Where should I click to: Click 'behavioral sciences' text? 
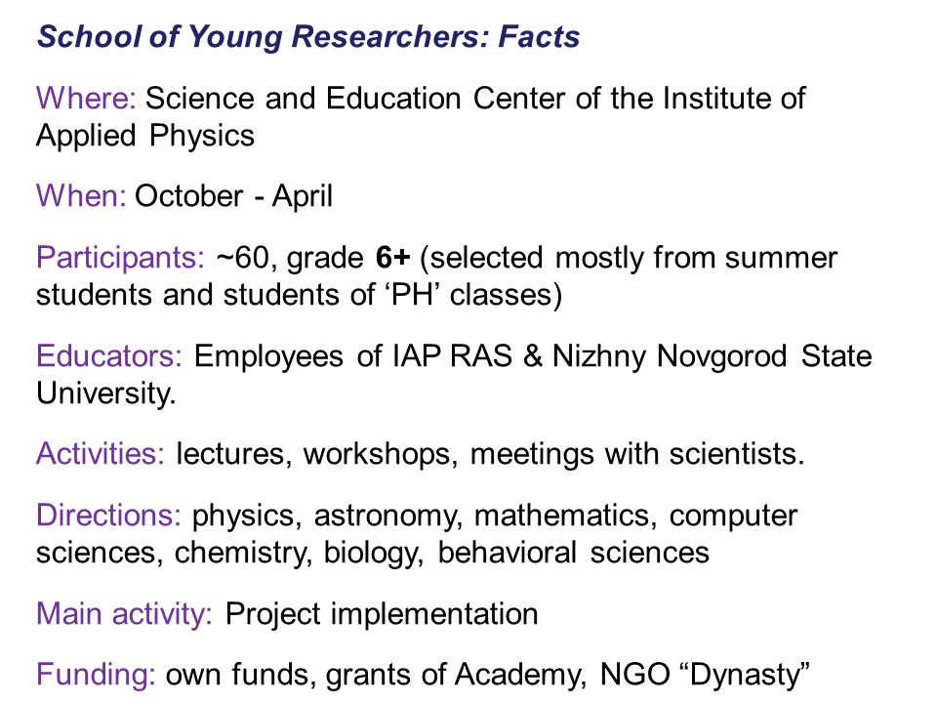click(574, 553)
